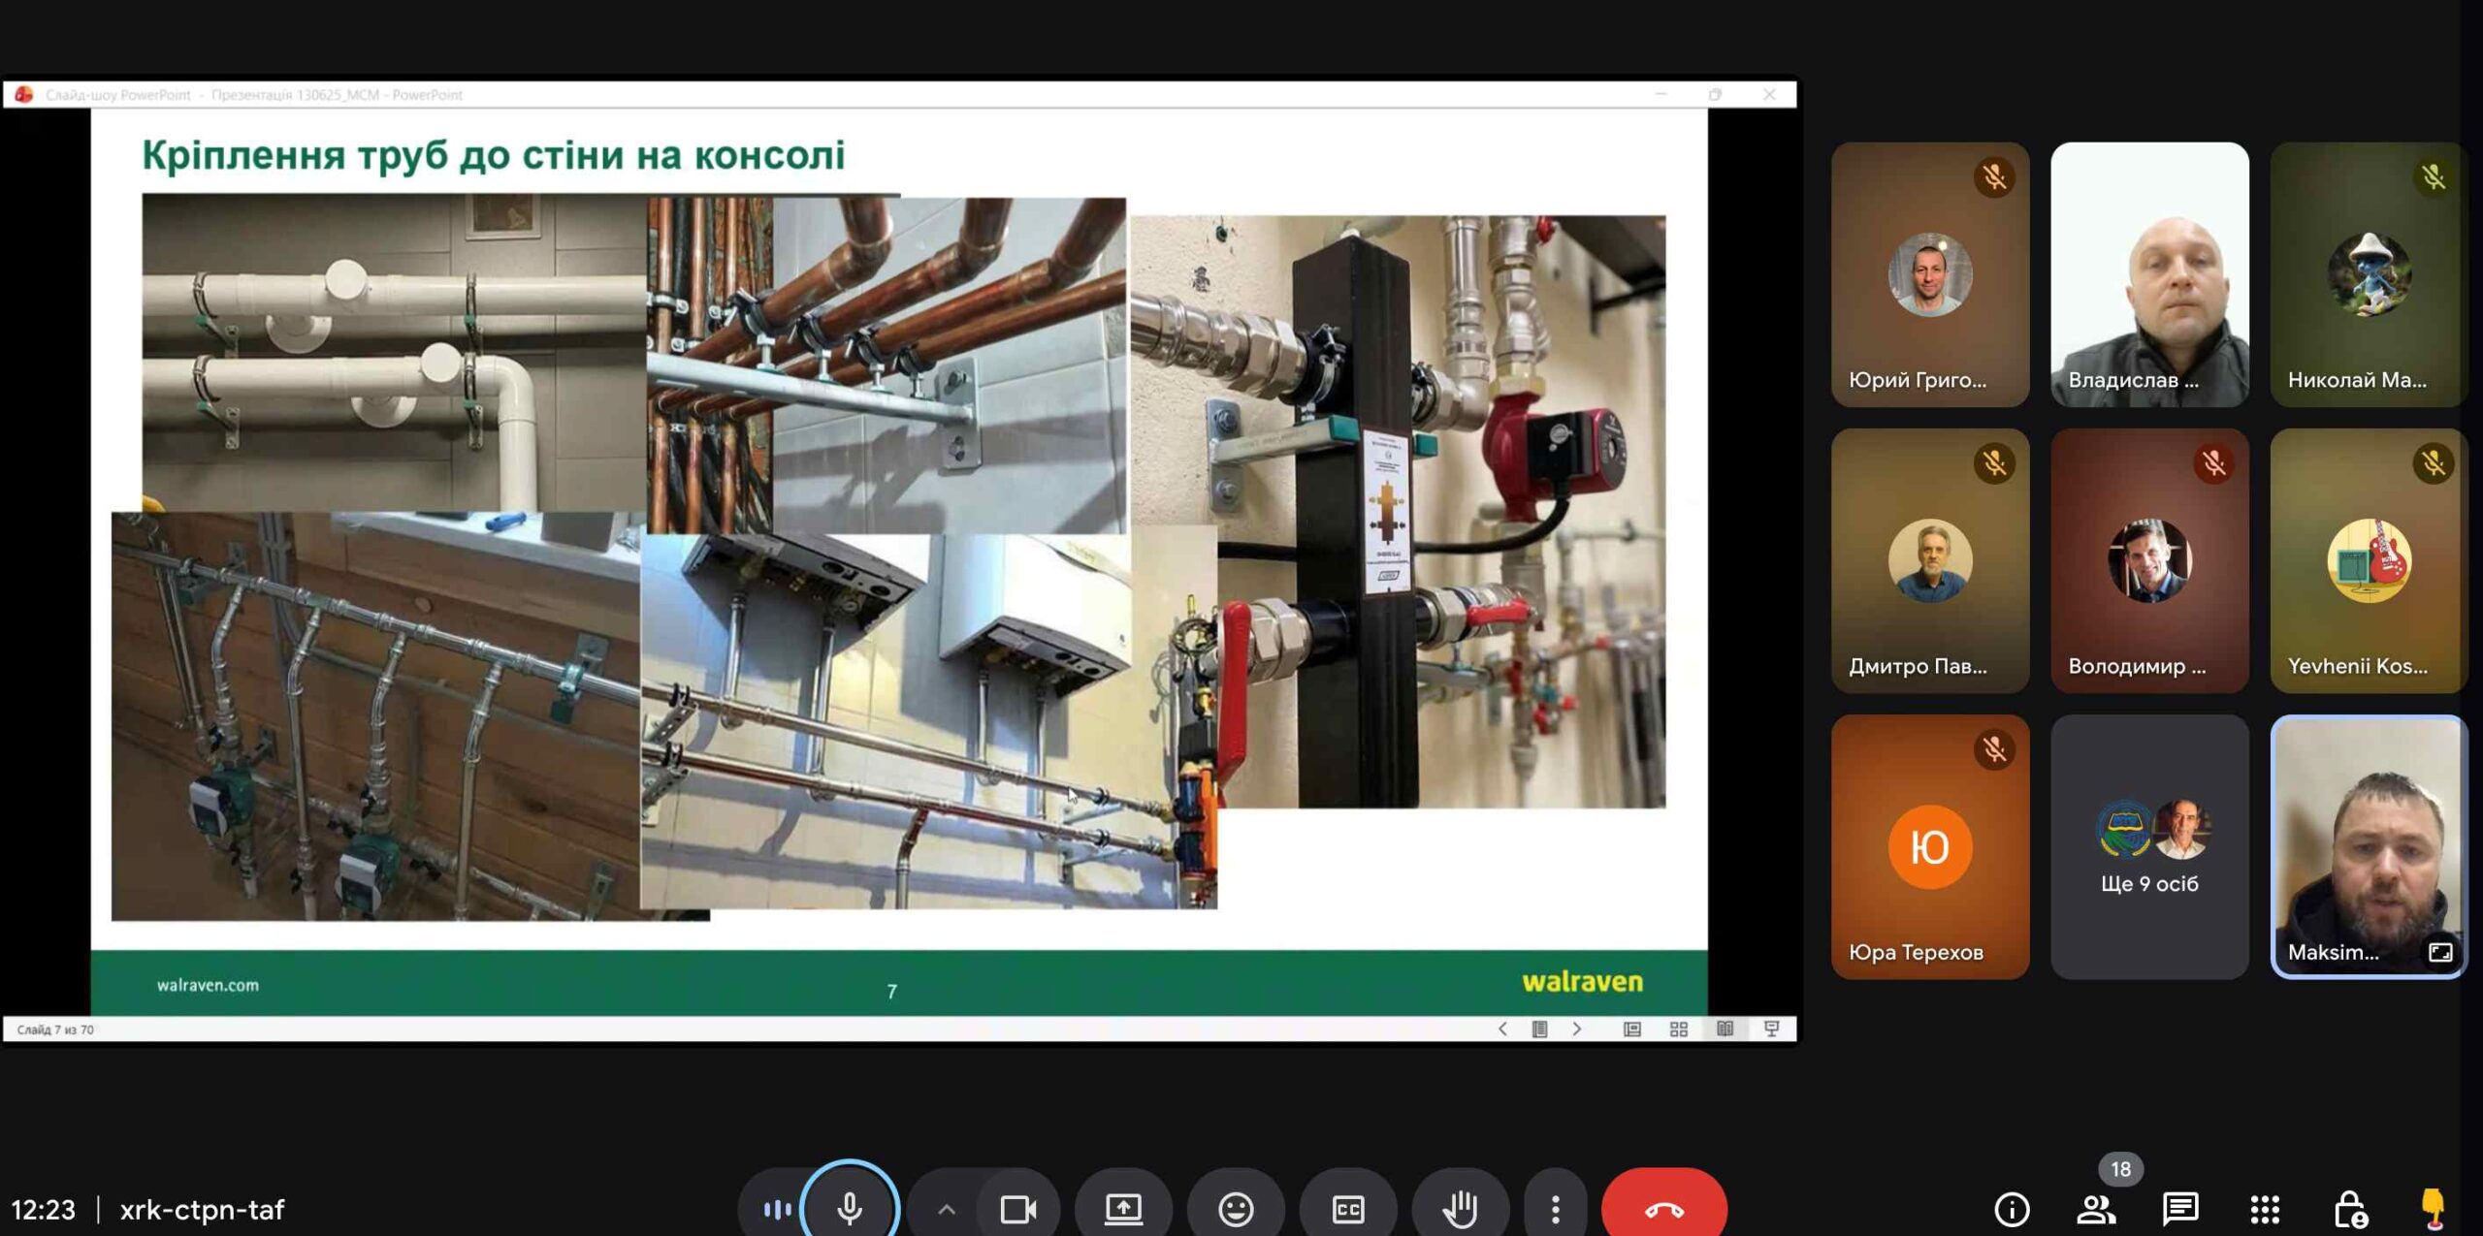Open more options menu
Screen dimensions: 2483x1236
(x=1555, y=1209)
